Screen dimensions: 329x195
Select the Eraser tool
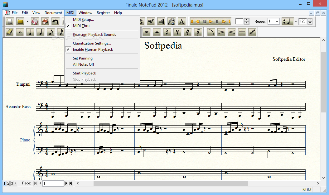tap(10, 32)
